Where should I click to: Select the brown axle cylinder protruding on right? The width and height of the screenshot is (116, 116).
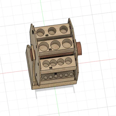click(79, 48)
